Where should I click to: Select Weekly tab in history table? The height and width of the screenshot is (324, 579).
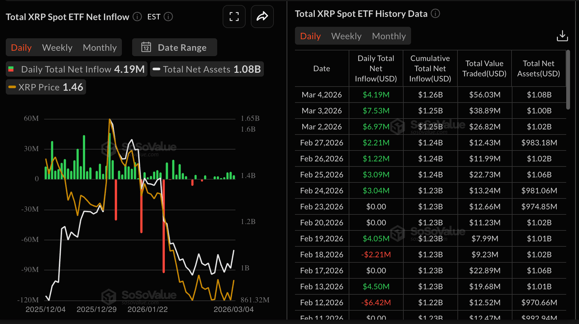[x=346, y=36]
